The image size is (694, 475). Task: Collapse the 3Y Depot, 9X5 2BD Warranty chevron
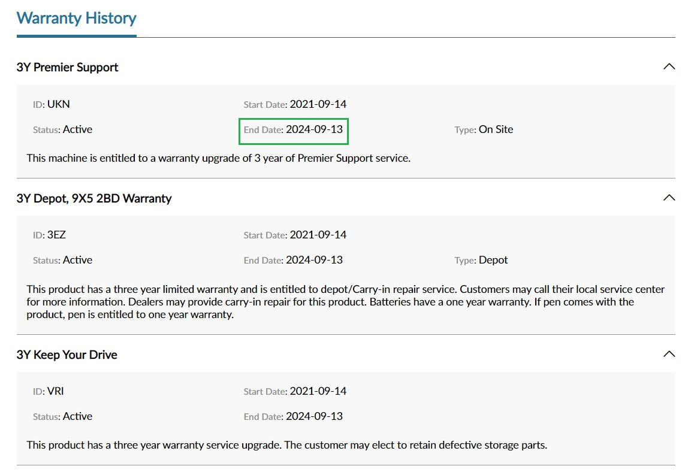tap(669, 198)
